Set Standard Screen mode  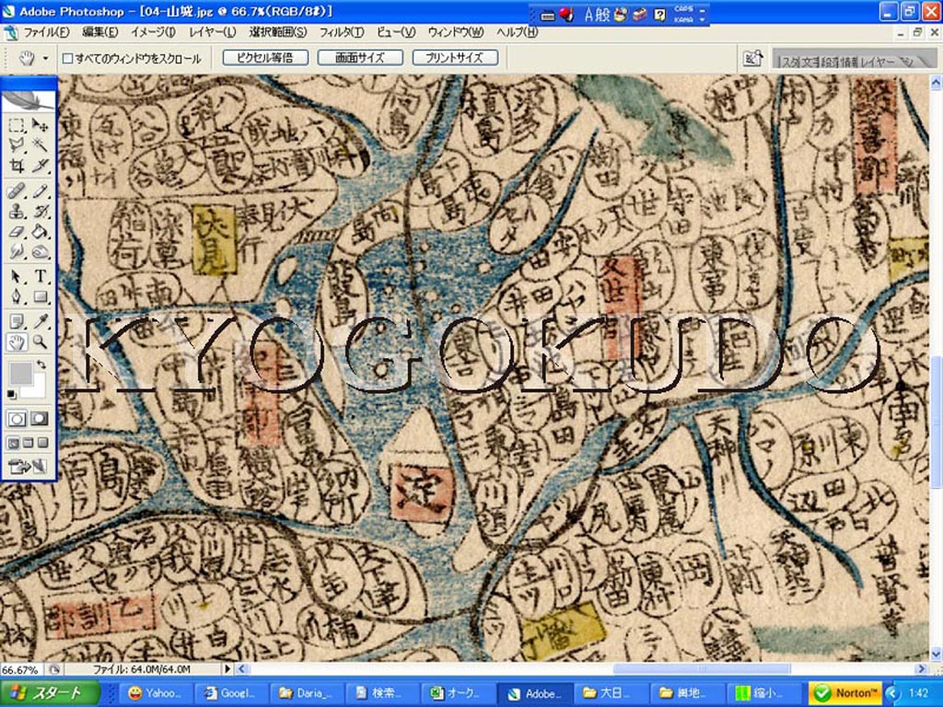(x=13, y=443)
